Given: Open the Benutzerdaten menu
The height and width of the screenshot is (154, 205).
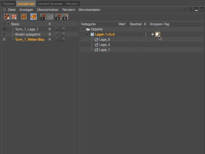Looking at the screenshot, I should pos(89,10).
